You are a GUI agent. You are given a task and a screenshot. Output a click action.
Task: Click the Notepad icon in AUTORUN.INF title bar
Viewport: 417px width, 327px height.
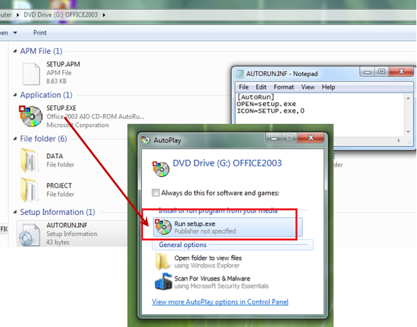point(240,74)
